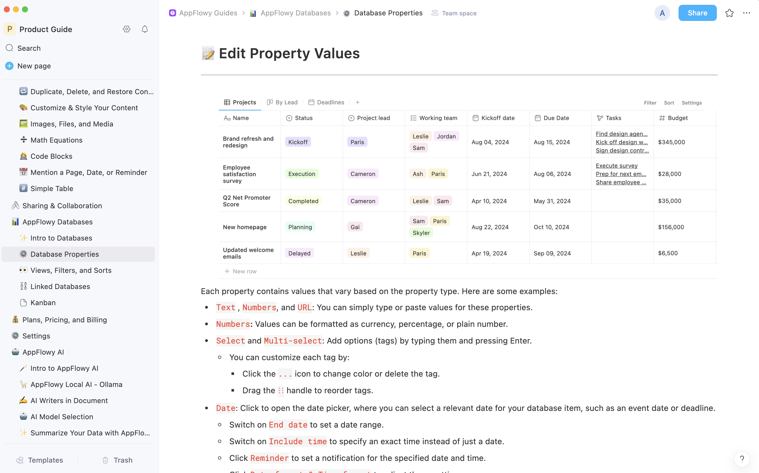This screenshot has width=759, height=473.
Task: Open the Trash bin icon
Action: point(105,460)
